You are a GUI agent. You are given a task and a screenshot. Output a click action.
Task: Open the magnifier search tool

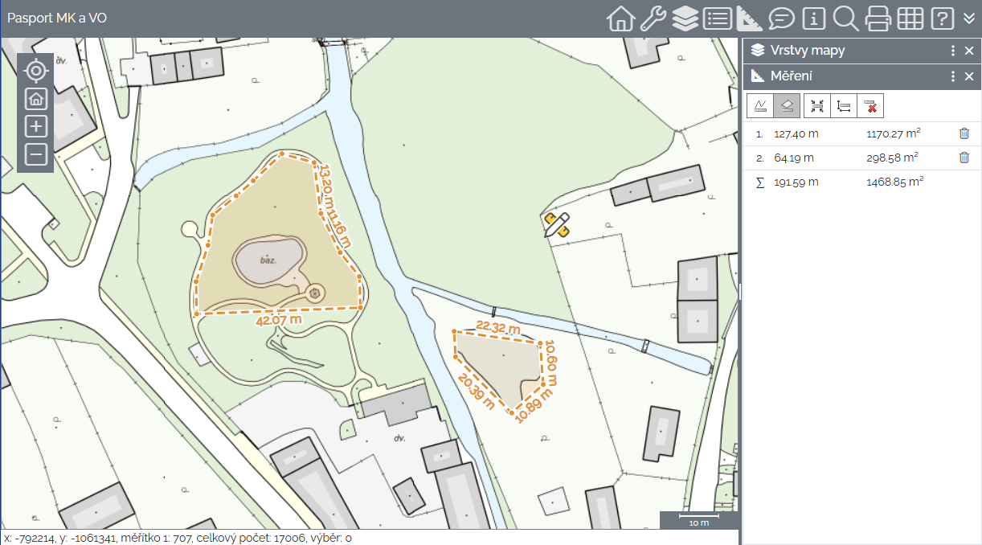[845, 18]
